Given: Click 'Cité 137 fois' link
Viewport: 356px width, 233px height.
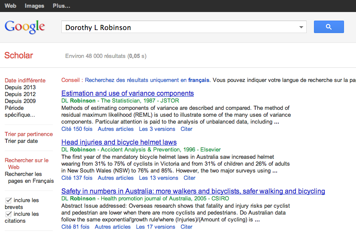Looking at the screenshot, I should tap(77, 178).
